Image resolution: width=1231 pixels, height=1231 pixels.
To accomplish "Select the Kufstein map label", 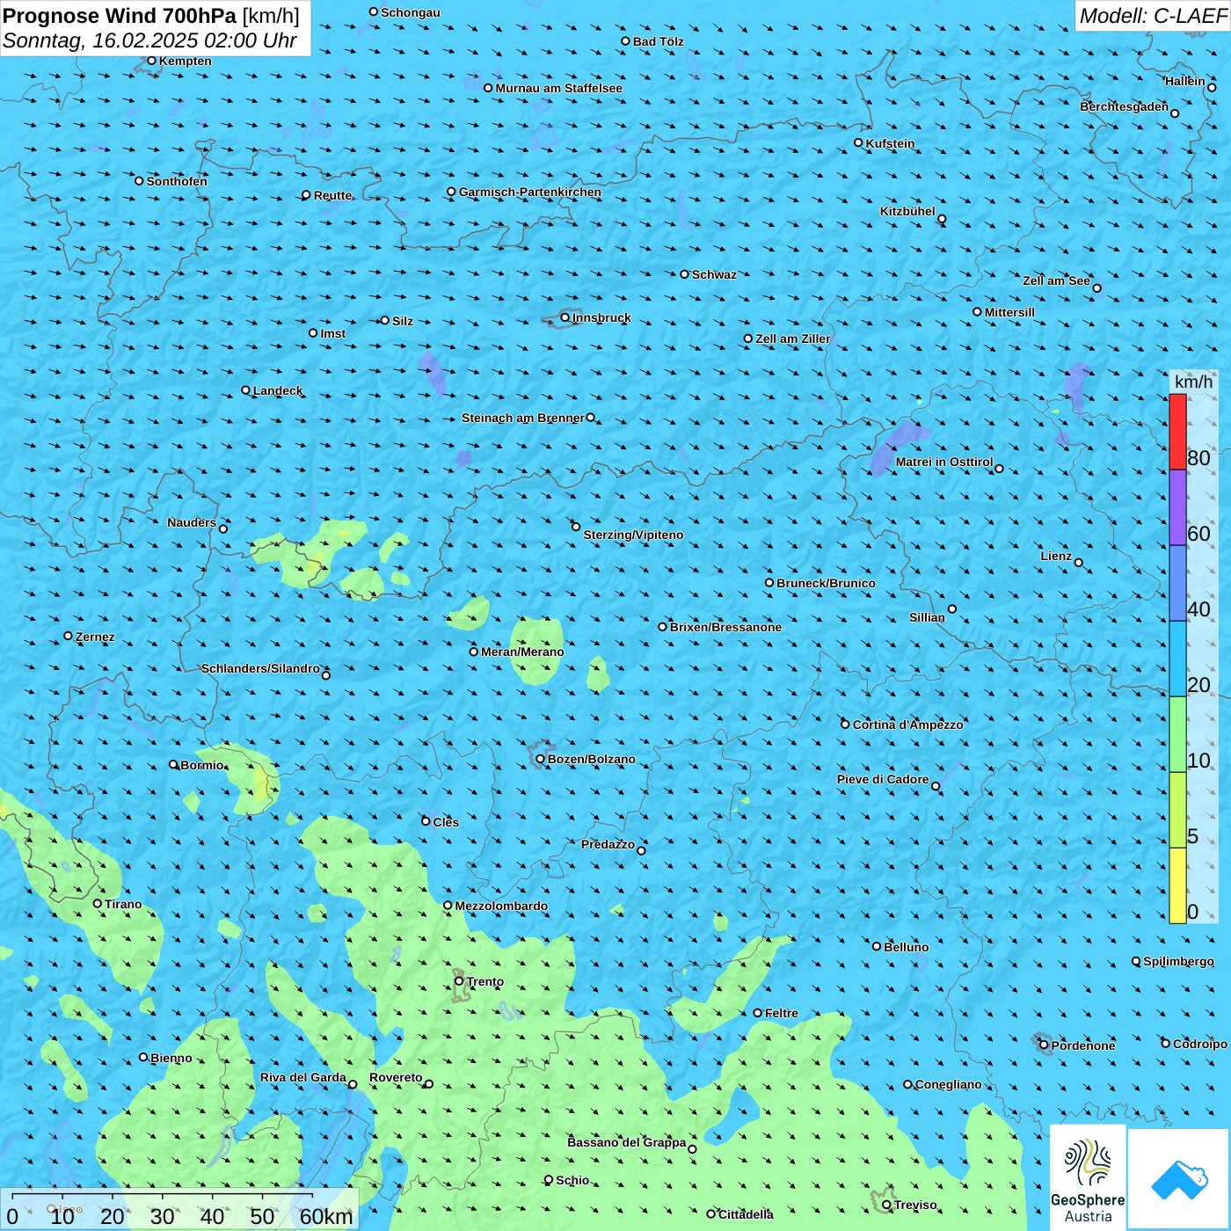I will coord(890,143).
